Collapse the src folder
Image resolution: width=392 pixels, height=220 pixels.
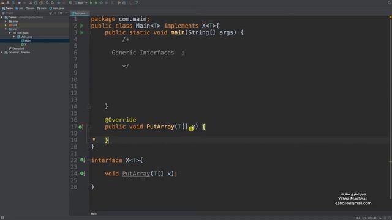pos(6,29)
